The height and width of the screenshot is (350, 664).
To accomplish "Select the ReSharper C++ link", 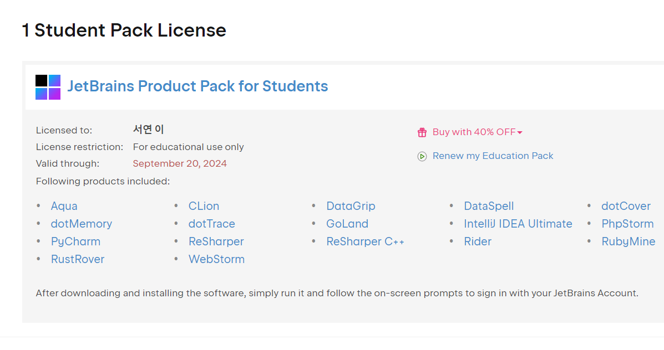I will pyautogui.click(x=365, y=241).
